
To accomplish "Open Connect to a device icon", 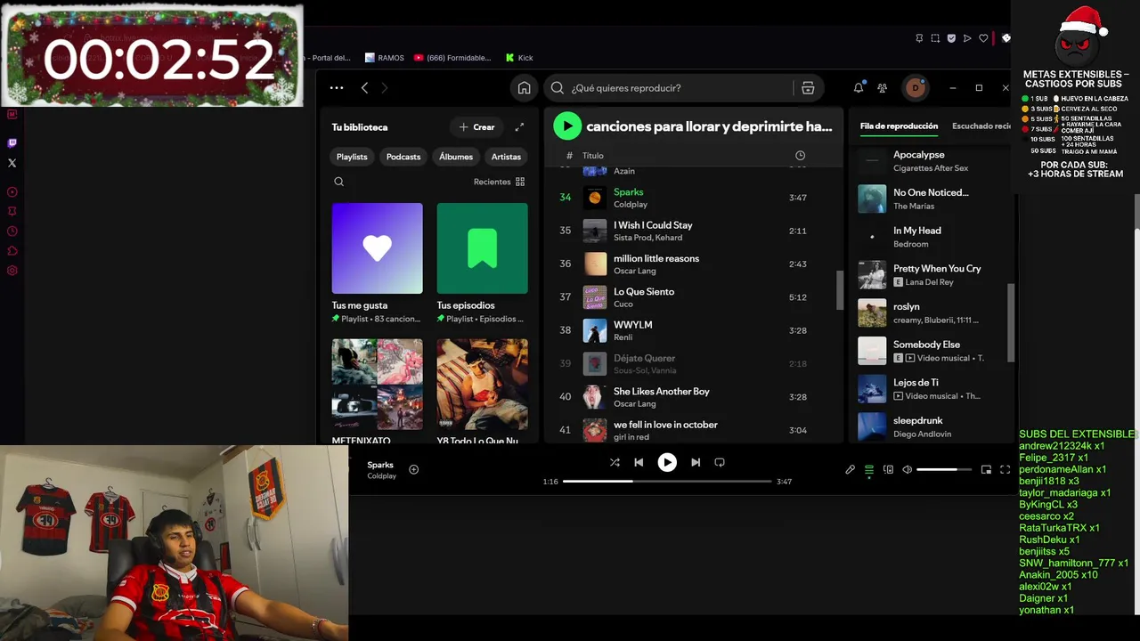I will [x=888, y=469].
